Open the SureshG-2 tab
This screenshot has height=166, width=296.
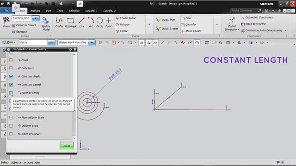[x=109, y=11]
